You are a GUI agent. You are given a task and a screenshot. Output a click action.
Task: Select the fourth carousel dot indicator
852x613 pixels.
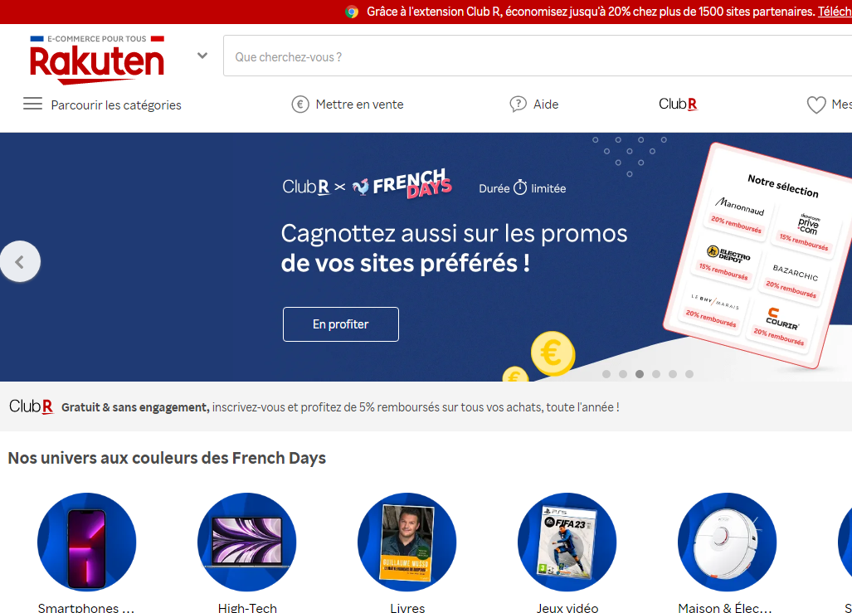point(656,374)
